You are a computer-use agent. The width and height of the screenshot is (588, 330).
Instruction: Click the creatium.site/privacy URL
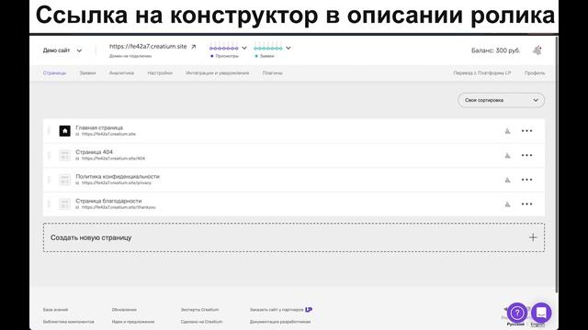pyautogui.click(x=117, y=183)
